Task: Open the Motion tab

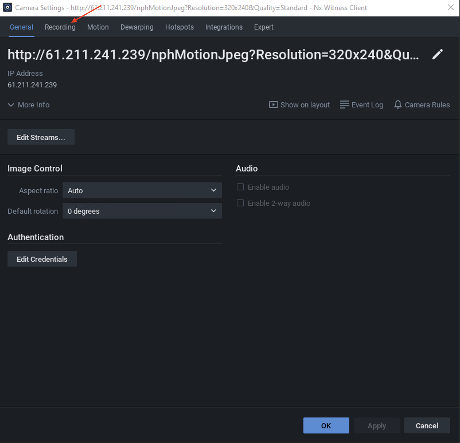Action: point(98,27)
